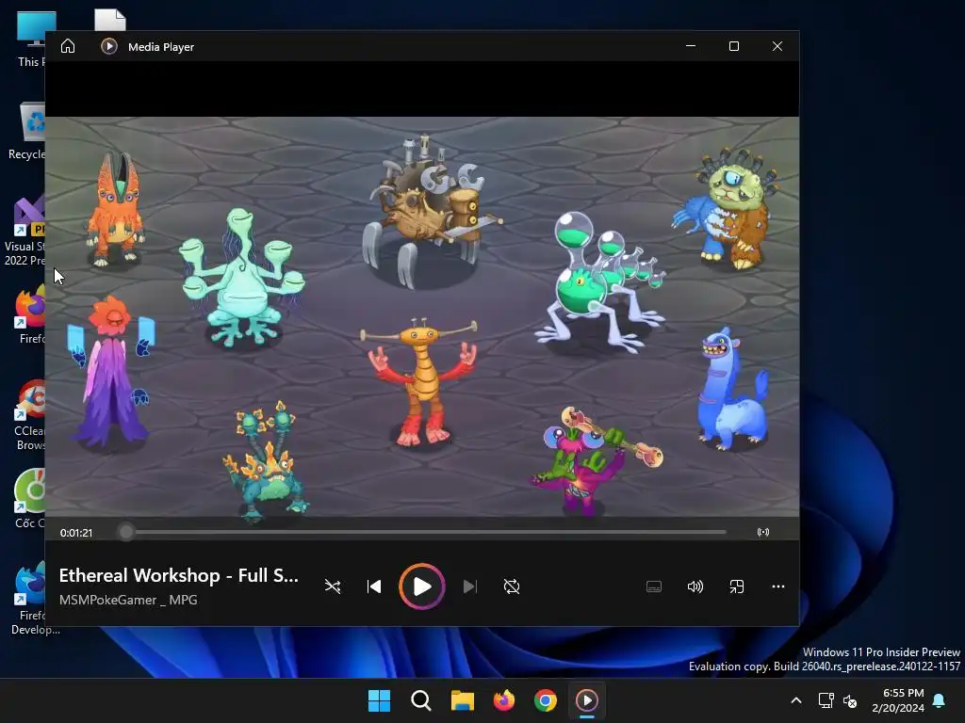
Task: Skip to previous track
Action: (374, 586)
